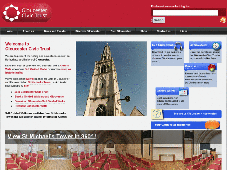Click the Search button
This screenshot has height=170, width=227.
159,20
